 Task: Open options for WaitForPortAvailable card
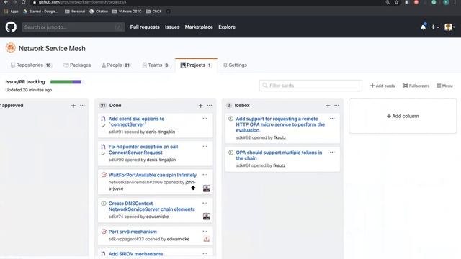[205, 174]
